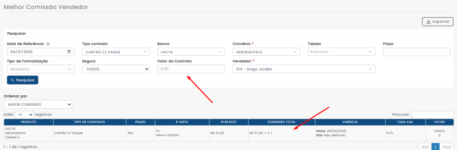Open the Tabela Selecione dropdown
Viewport: 457px width, 150px height.
(341, 52)
